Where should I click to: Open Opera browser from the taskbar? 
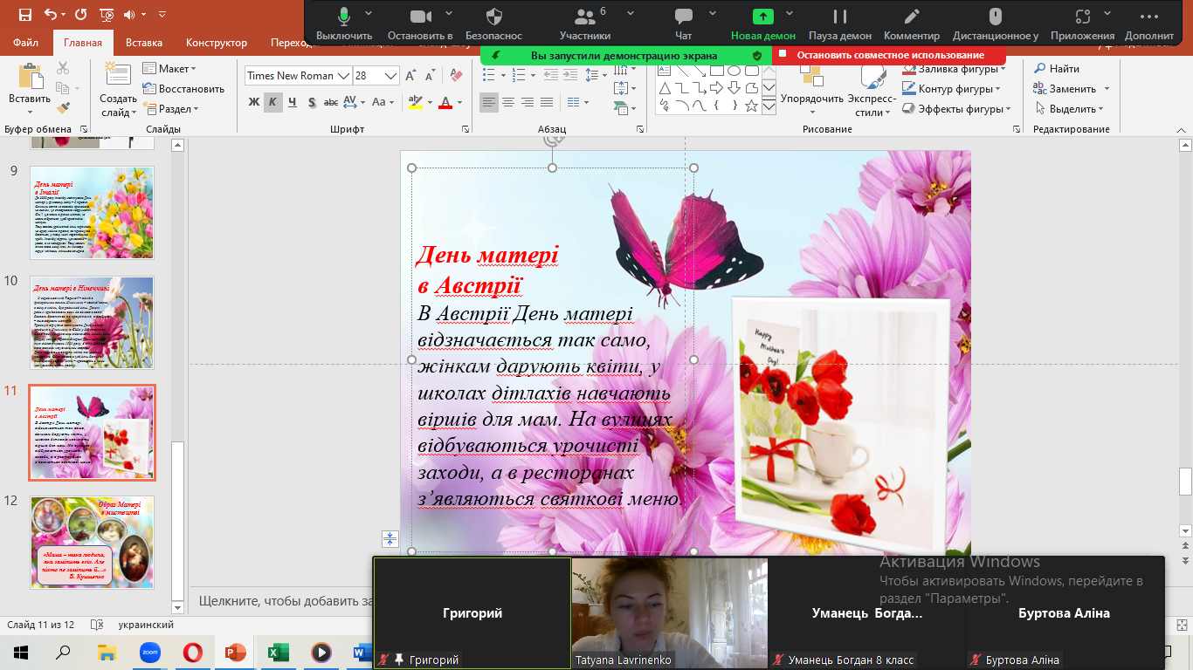tap(193, 652)
